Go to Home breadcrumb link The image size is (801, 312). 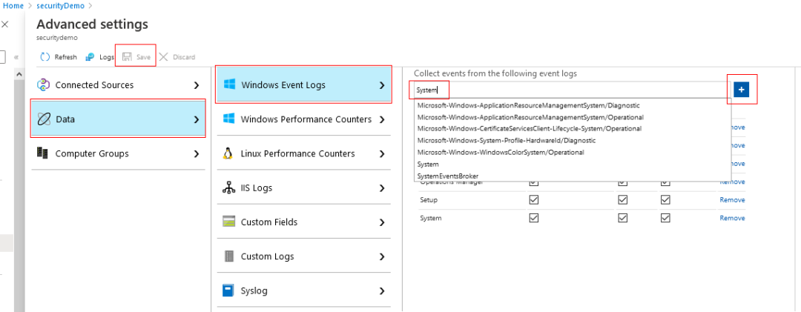click(13, 6)
